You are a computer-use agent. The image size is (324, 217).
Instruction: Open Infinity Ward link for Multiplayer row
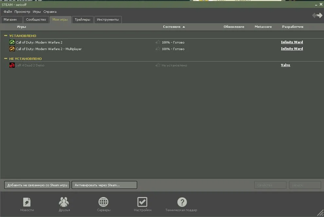click(292, 49)
